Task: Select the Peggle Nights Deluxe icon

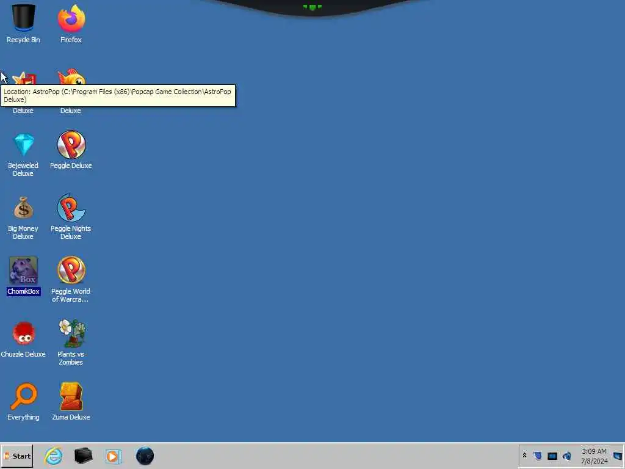Action: 71,208
